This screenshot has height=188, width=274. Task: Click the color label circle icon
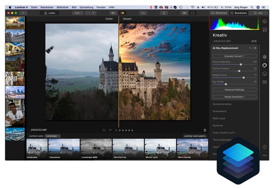[104, 130]
